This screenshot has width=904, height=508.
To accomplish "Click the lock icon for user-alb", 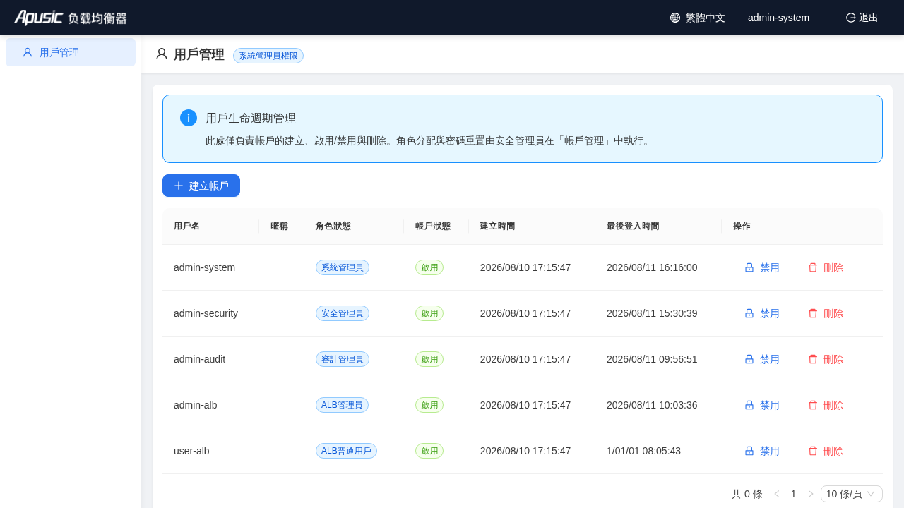I will pyautogui.click(x=749, y=451).
